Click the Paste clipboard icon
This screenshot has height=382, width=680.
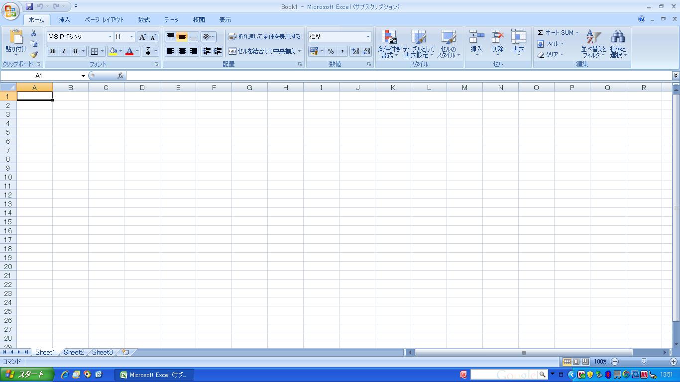click(16, 37)
